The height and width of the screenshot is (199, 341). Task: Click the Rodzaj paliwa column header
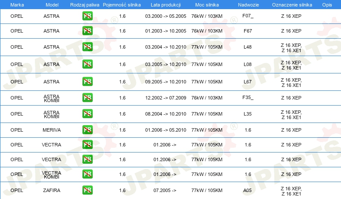pyautogui.click(x=85, y=5)
